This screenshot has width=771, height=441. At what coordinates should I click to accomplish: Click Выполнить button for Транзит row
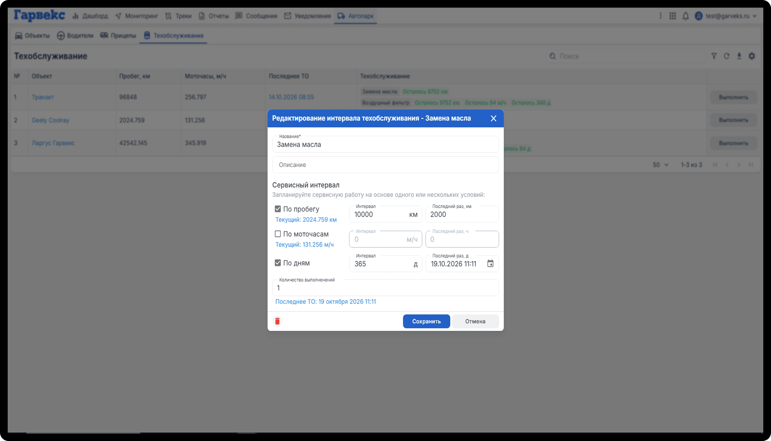click(733, 97)
